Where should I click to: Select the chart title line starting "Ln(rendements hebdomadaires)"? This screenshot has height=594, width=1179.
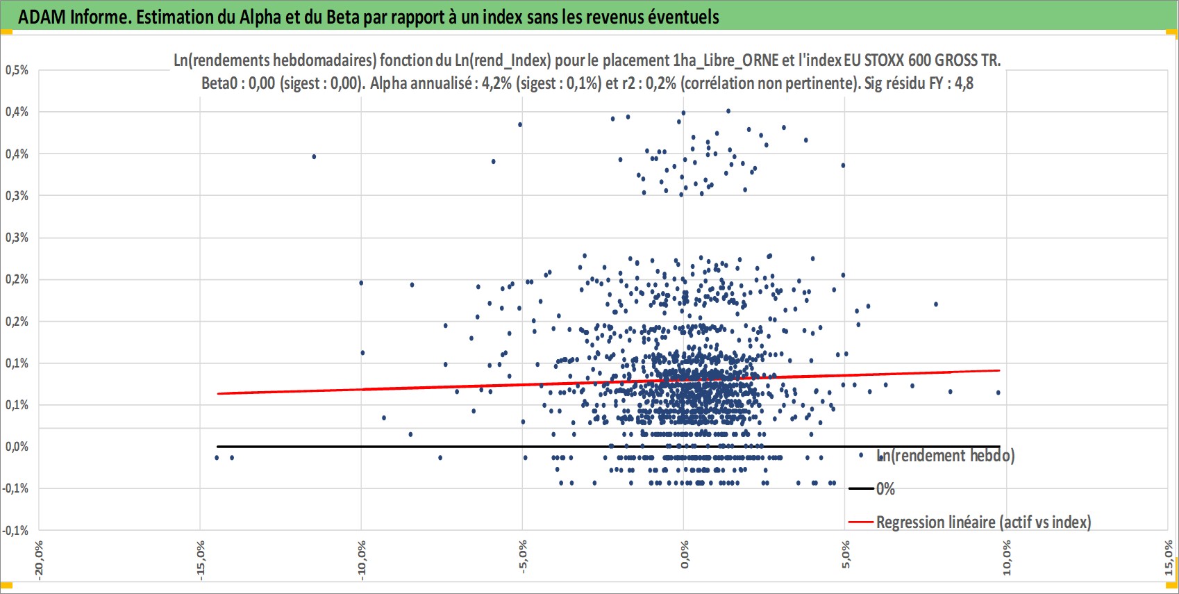(587, 60)
